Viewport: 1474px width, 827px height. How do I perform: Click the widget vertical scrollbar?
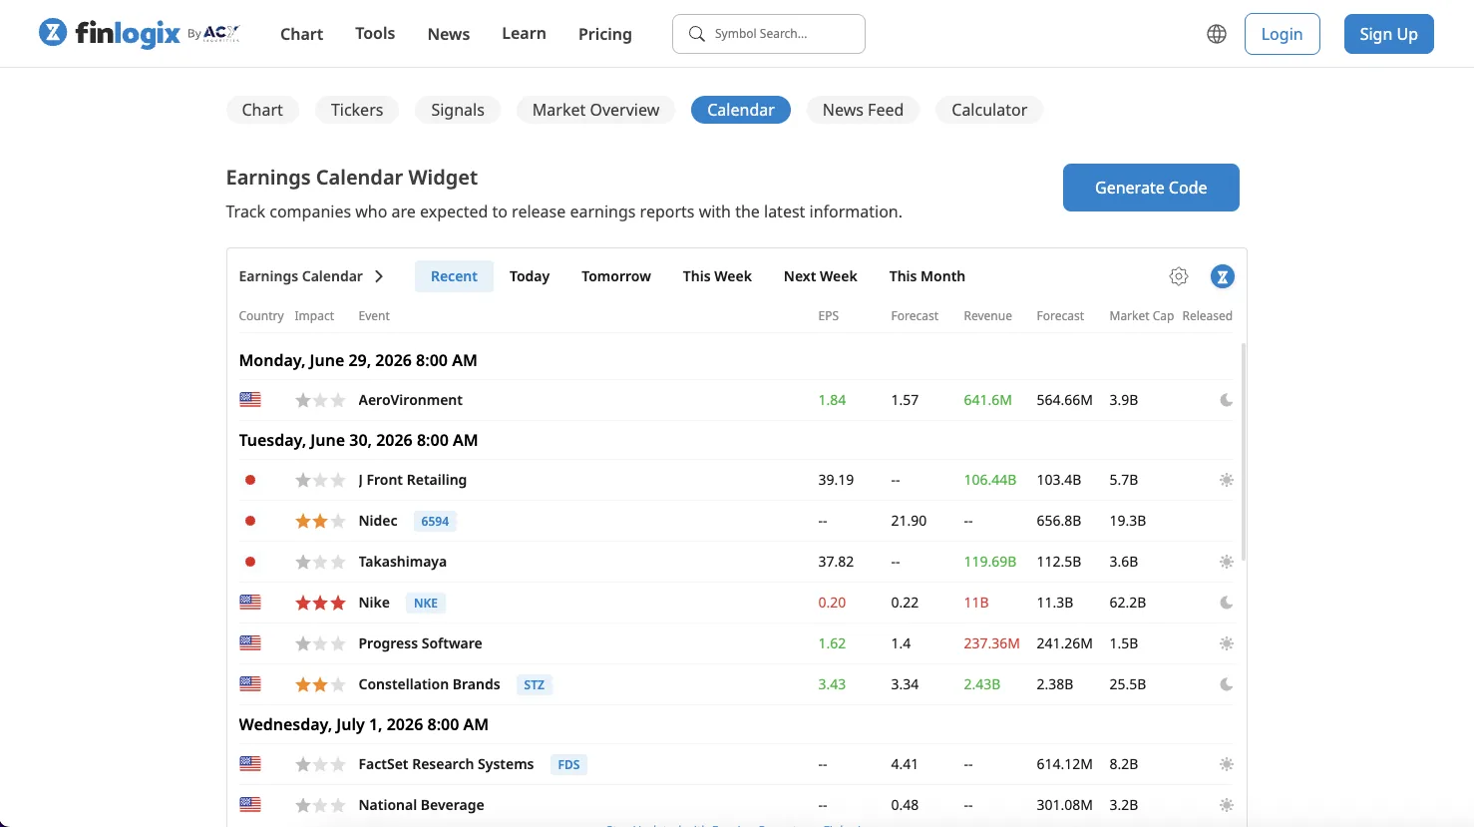click(1243, 452)
